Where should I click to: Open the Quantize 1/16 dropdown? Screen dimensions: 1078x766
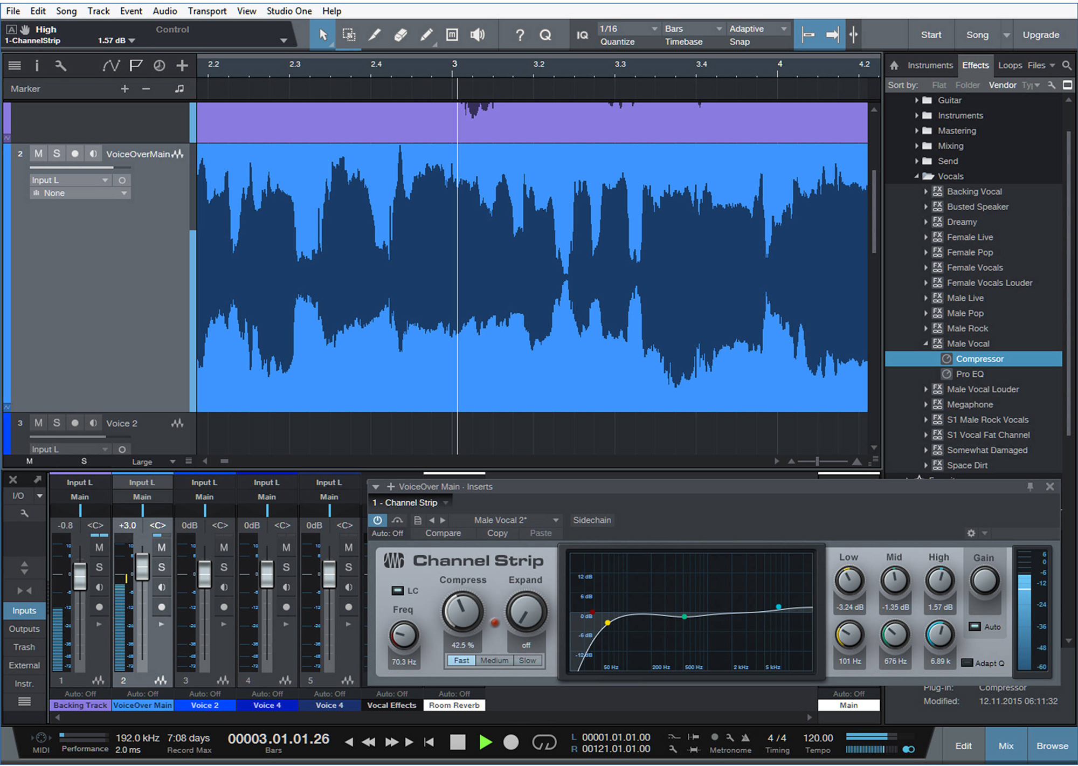click(629, 29)
